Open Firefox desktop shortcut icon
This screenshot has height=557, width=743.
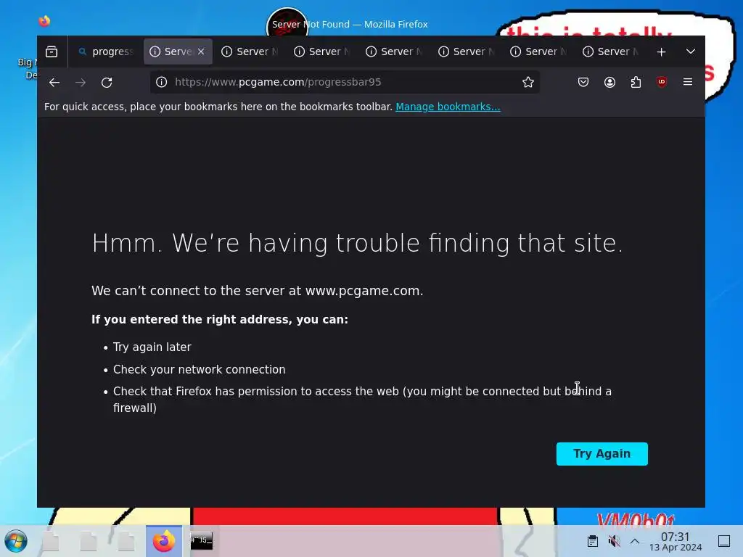[x=44, y=21]
